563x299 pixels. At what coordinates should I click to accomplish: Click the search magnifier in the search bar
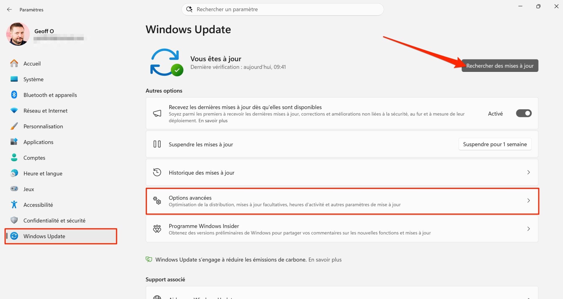pos(189,9)
